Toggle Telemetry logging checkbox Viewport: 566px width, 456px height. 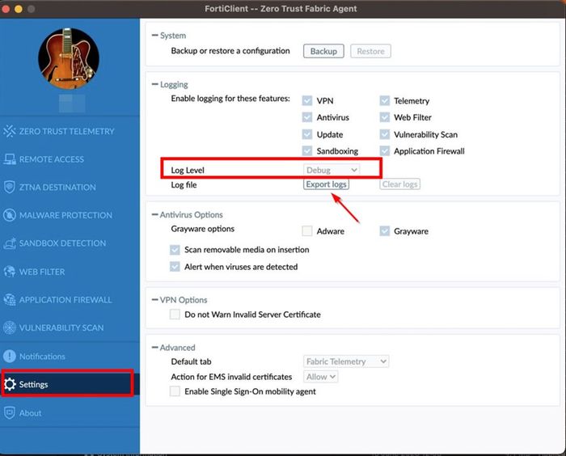[x=385, y=100]
